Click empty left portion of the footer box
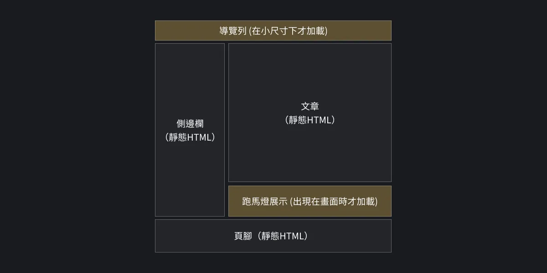This screenshot has width=547, height=273. (187, 236)
